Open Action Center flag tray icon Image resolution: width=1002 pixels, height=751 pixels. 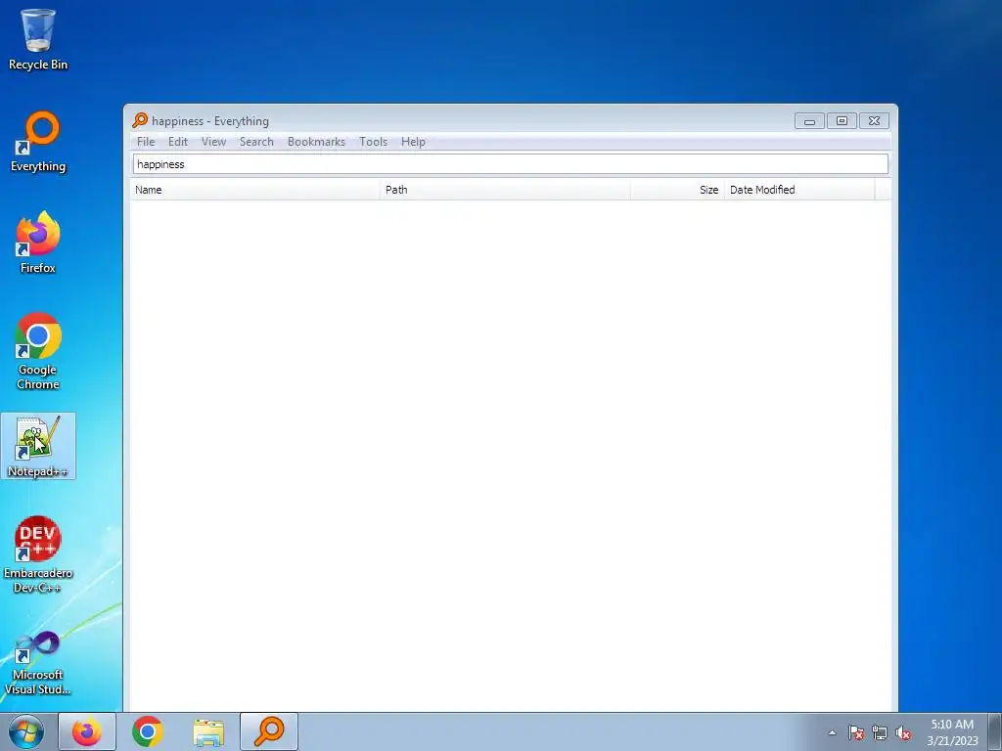[x=856, y=732]
